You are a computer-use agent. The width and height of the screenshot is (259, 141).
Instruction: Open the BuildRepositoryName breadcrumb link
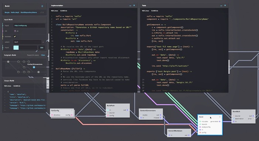[29, 12]
